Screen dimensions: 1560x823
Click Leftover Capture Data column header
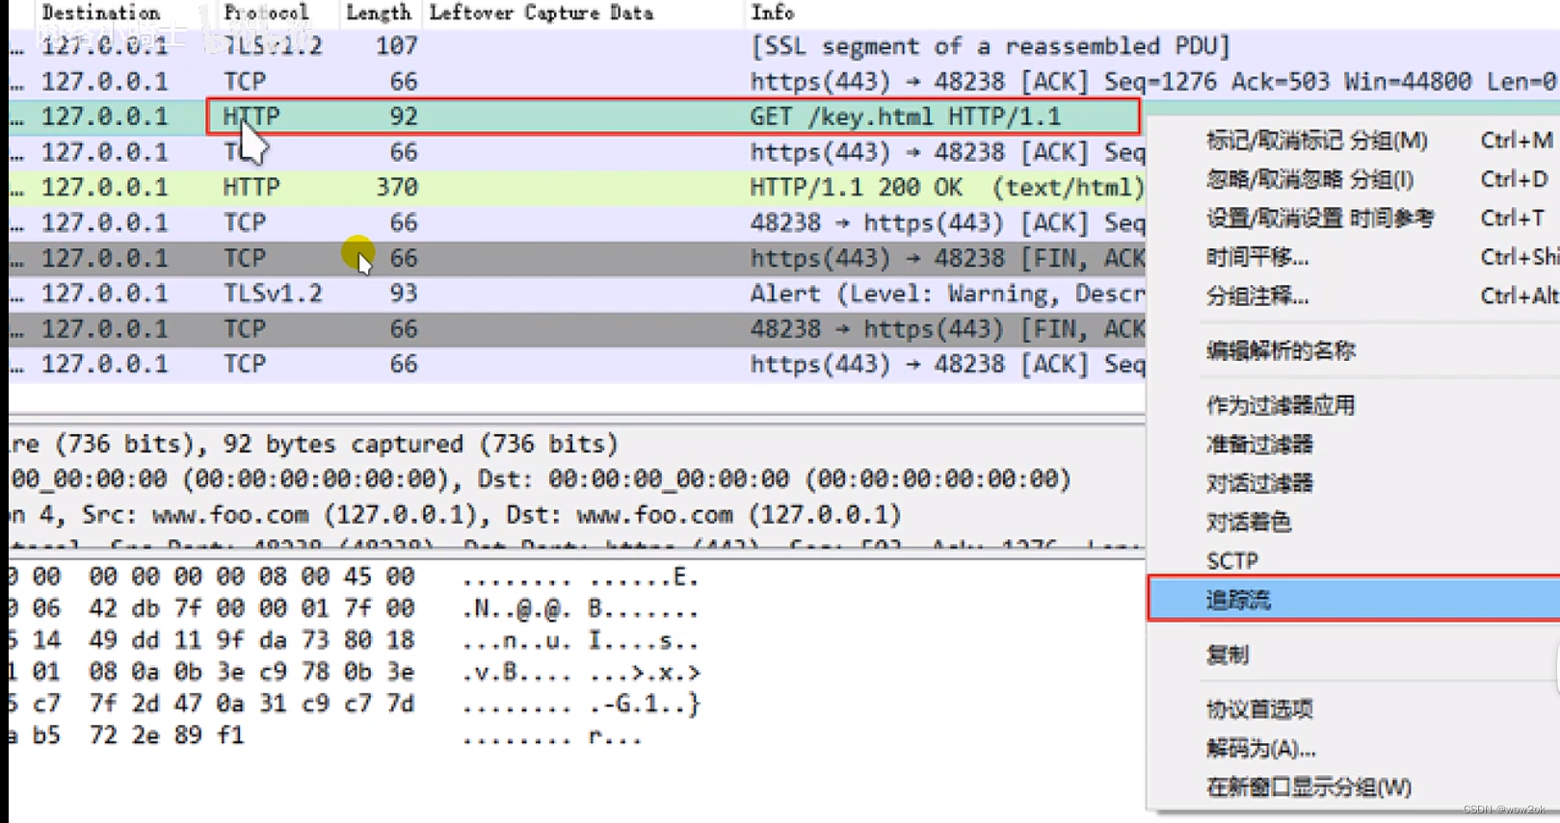542,13
